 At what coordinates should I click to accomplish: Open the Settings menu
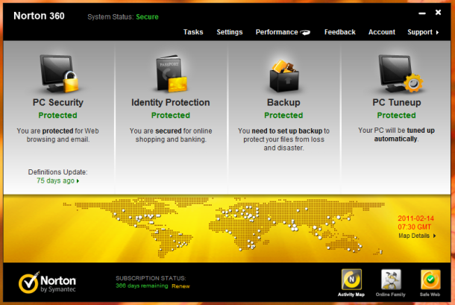pyautogui.click(x=230, y=32)
